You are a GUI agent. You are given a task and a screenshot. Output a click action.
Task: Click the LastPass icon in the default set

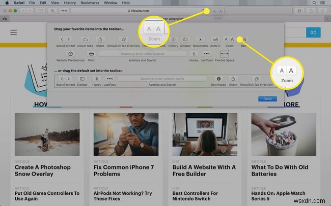(109, 79)
